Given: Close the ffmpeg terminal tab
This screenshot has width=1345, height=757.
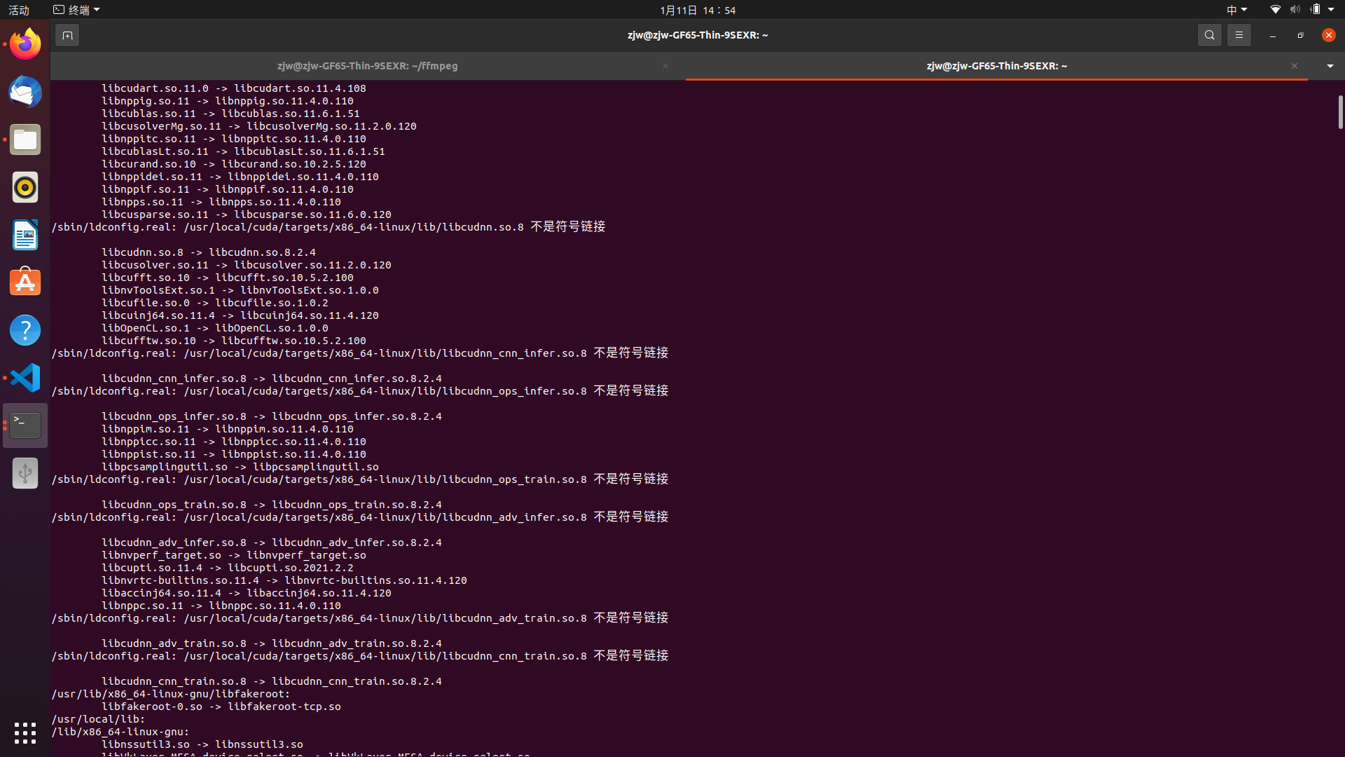Looking at the screenshot, I should [x=665, y=65].
